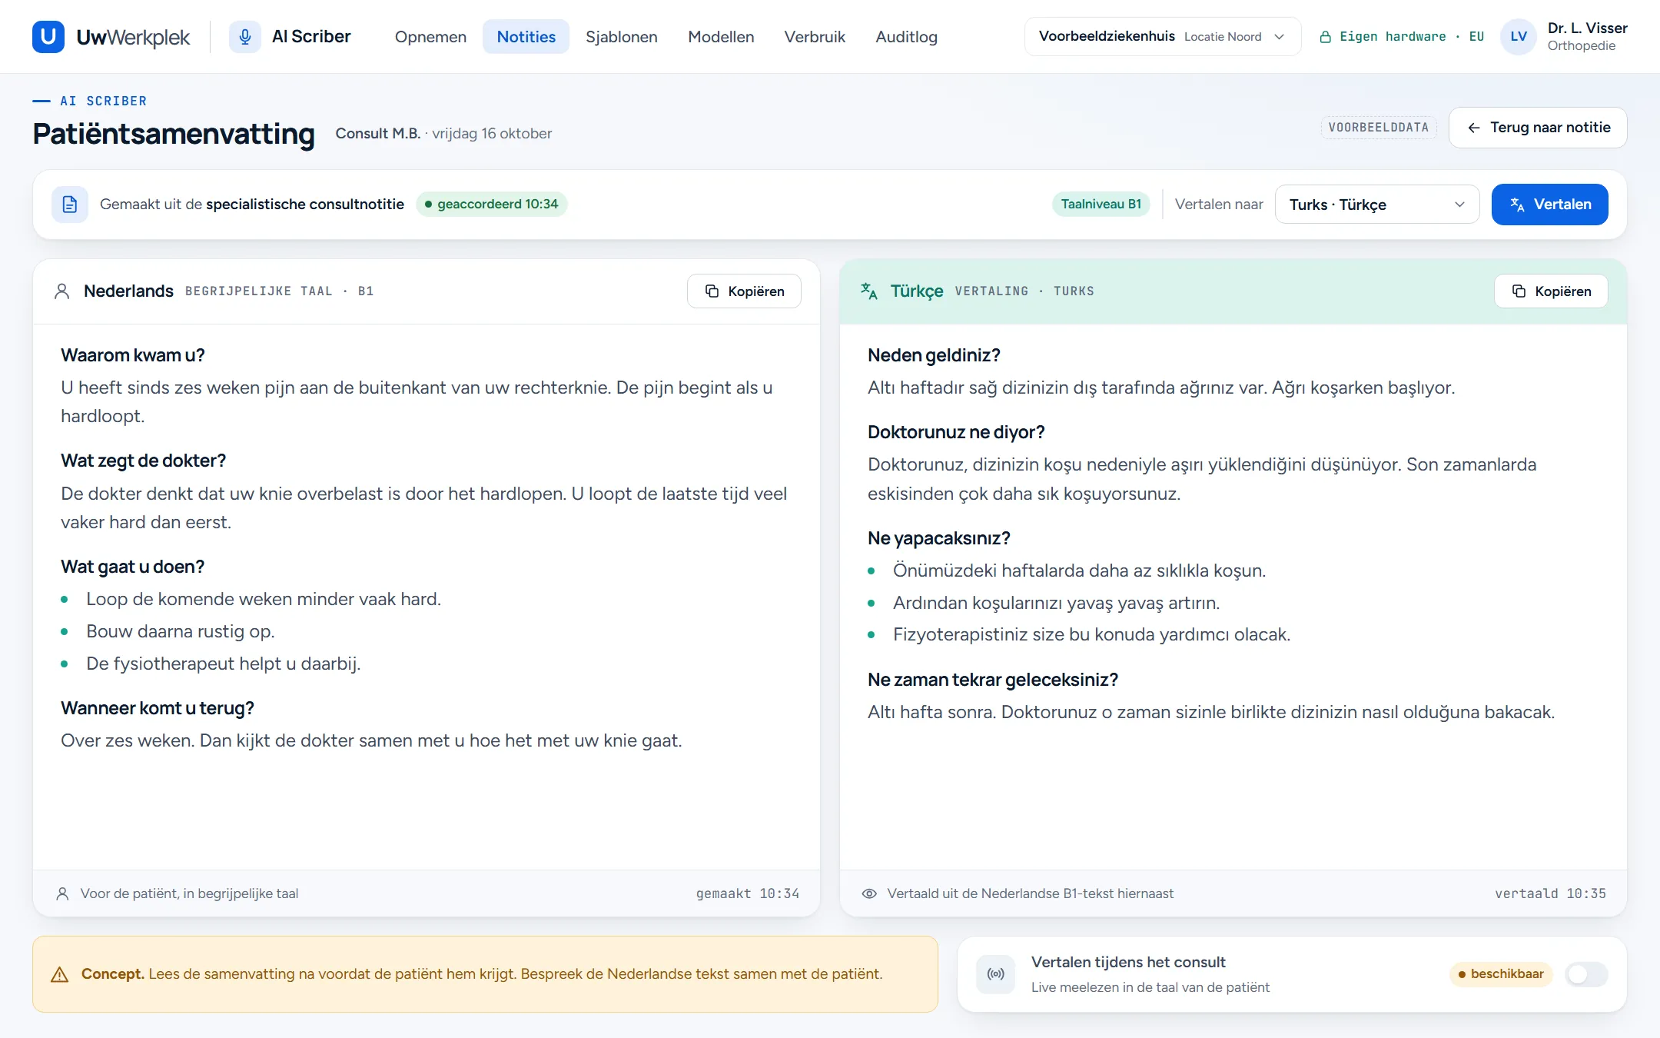Click the Consult M.B. label
The height and width of the screenshot is (1038, 1660).
coord(378,134)
